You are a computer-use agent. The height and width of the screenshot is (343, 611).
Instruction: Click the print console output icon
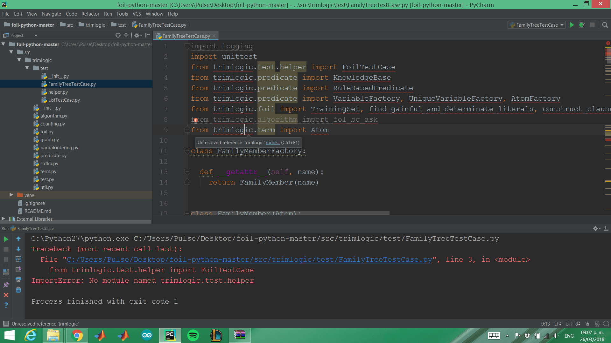click(18, 279)
